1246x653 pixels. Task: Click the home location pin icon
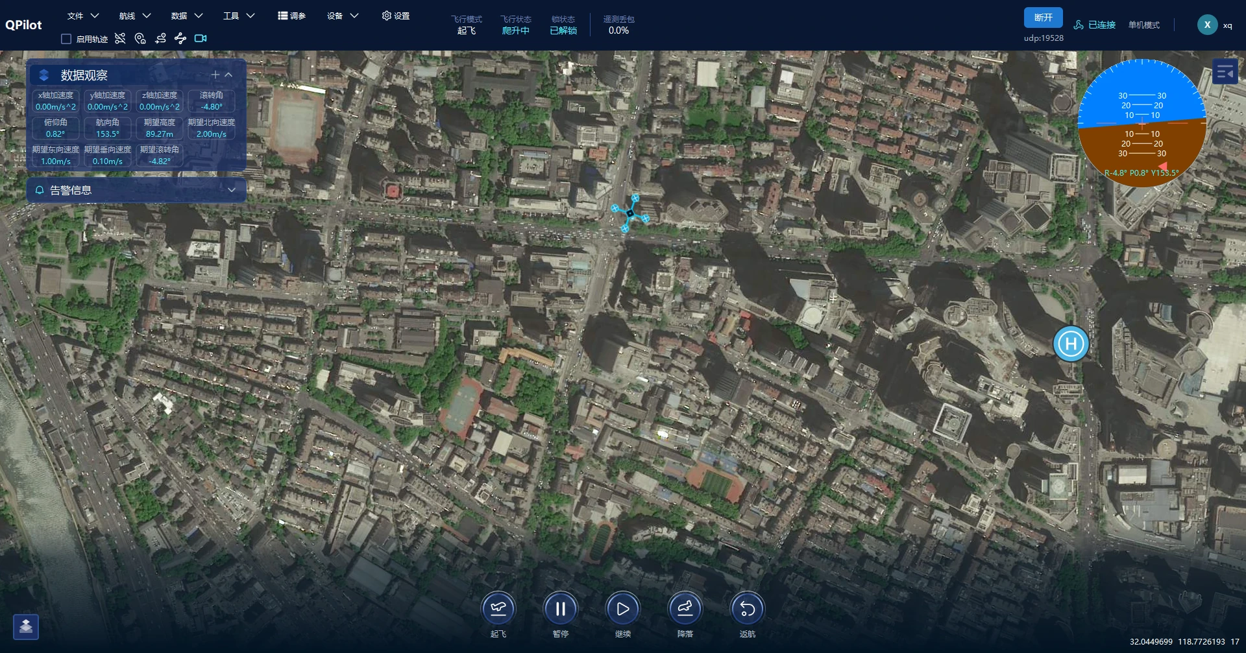140,38
